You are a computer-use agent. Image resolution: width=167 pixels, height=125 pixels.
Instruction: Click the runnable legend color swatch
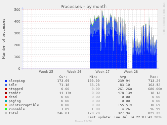pyautogui.click(x=6, y=109)
